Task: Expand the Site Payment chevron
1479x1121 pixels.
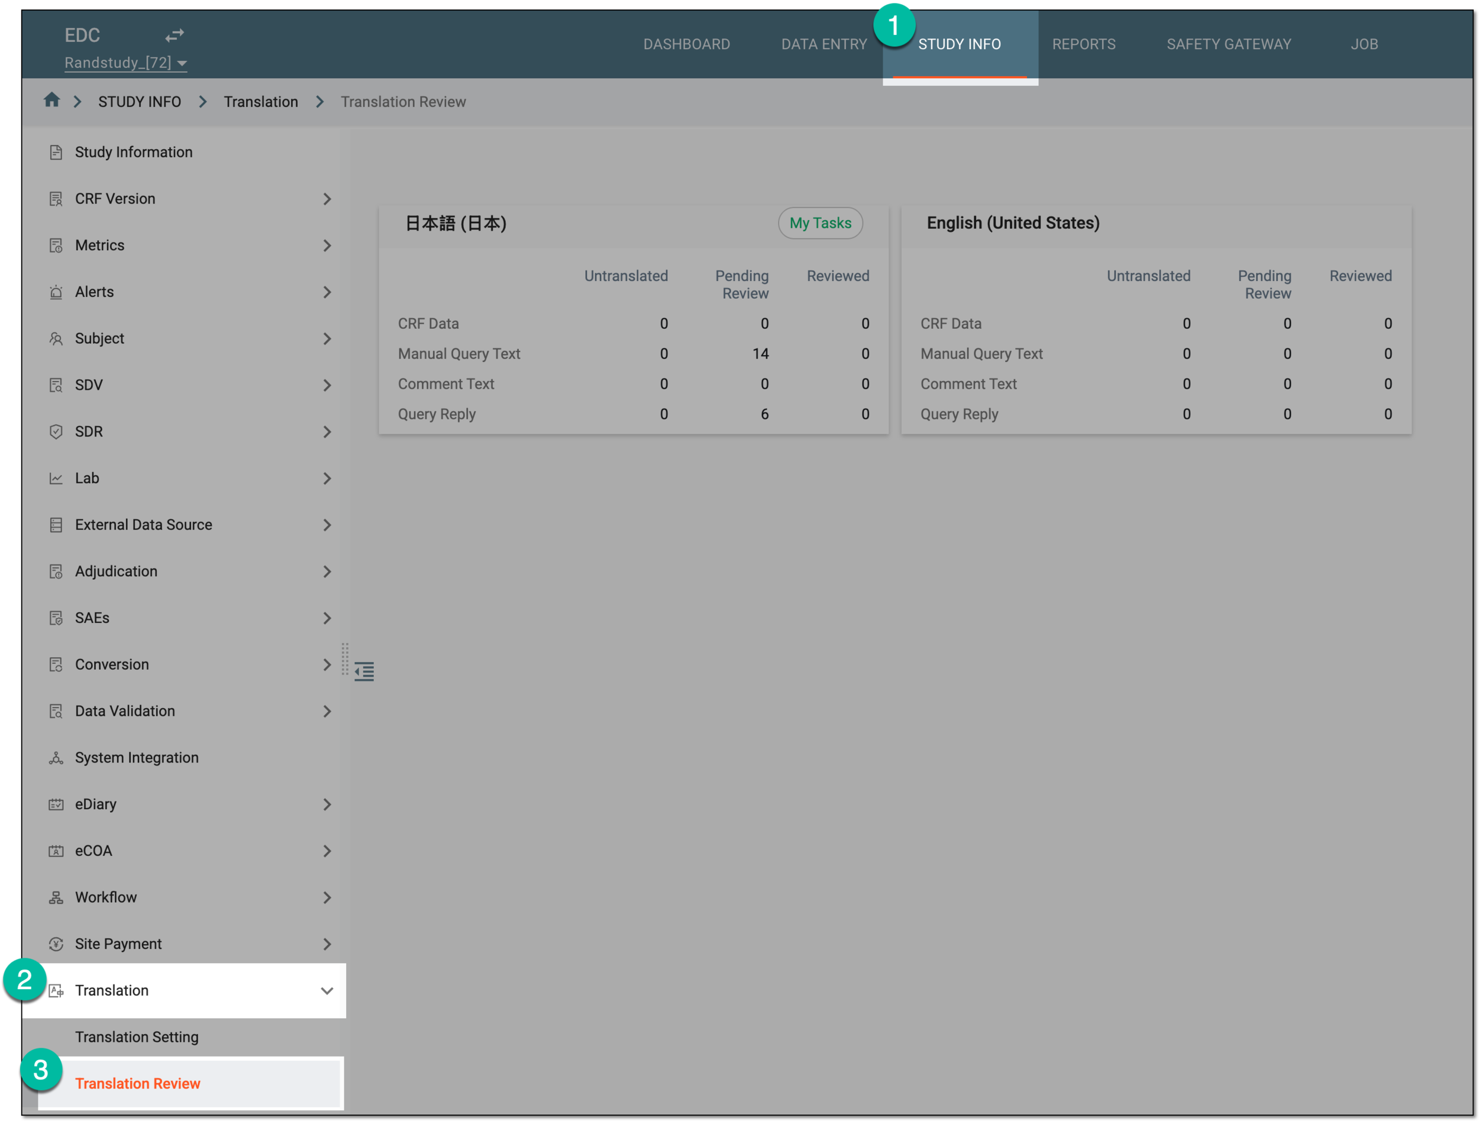Action: coord(327,944)
